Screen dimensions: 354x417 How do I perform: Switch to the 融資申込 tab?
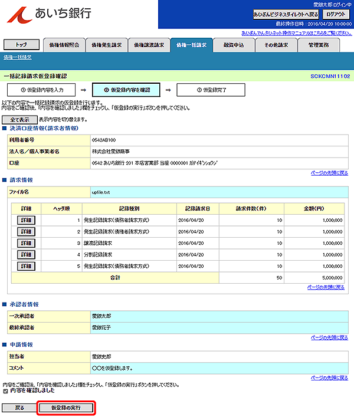pos(234,45)
